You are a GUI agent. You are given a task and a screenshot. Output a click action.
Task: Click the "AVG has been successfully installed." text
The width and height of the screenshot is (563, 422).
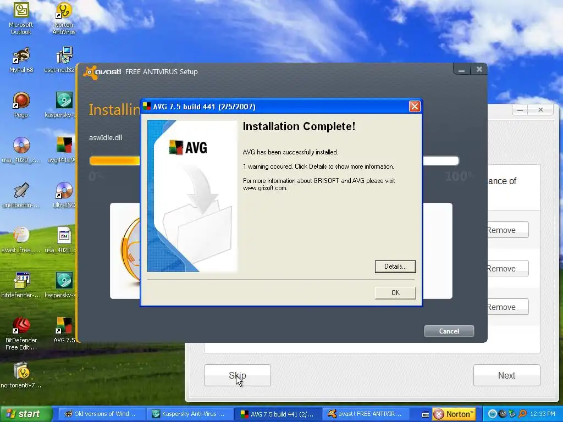click(x=290, y=152)
